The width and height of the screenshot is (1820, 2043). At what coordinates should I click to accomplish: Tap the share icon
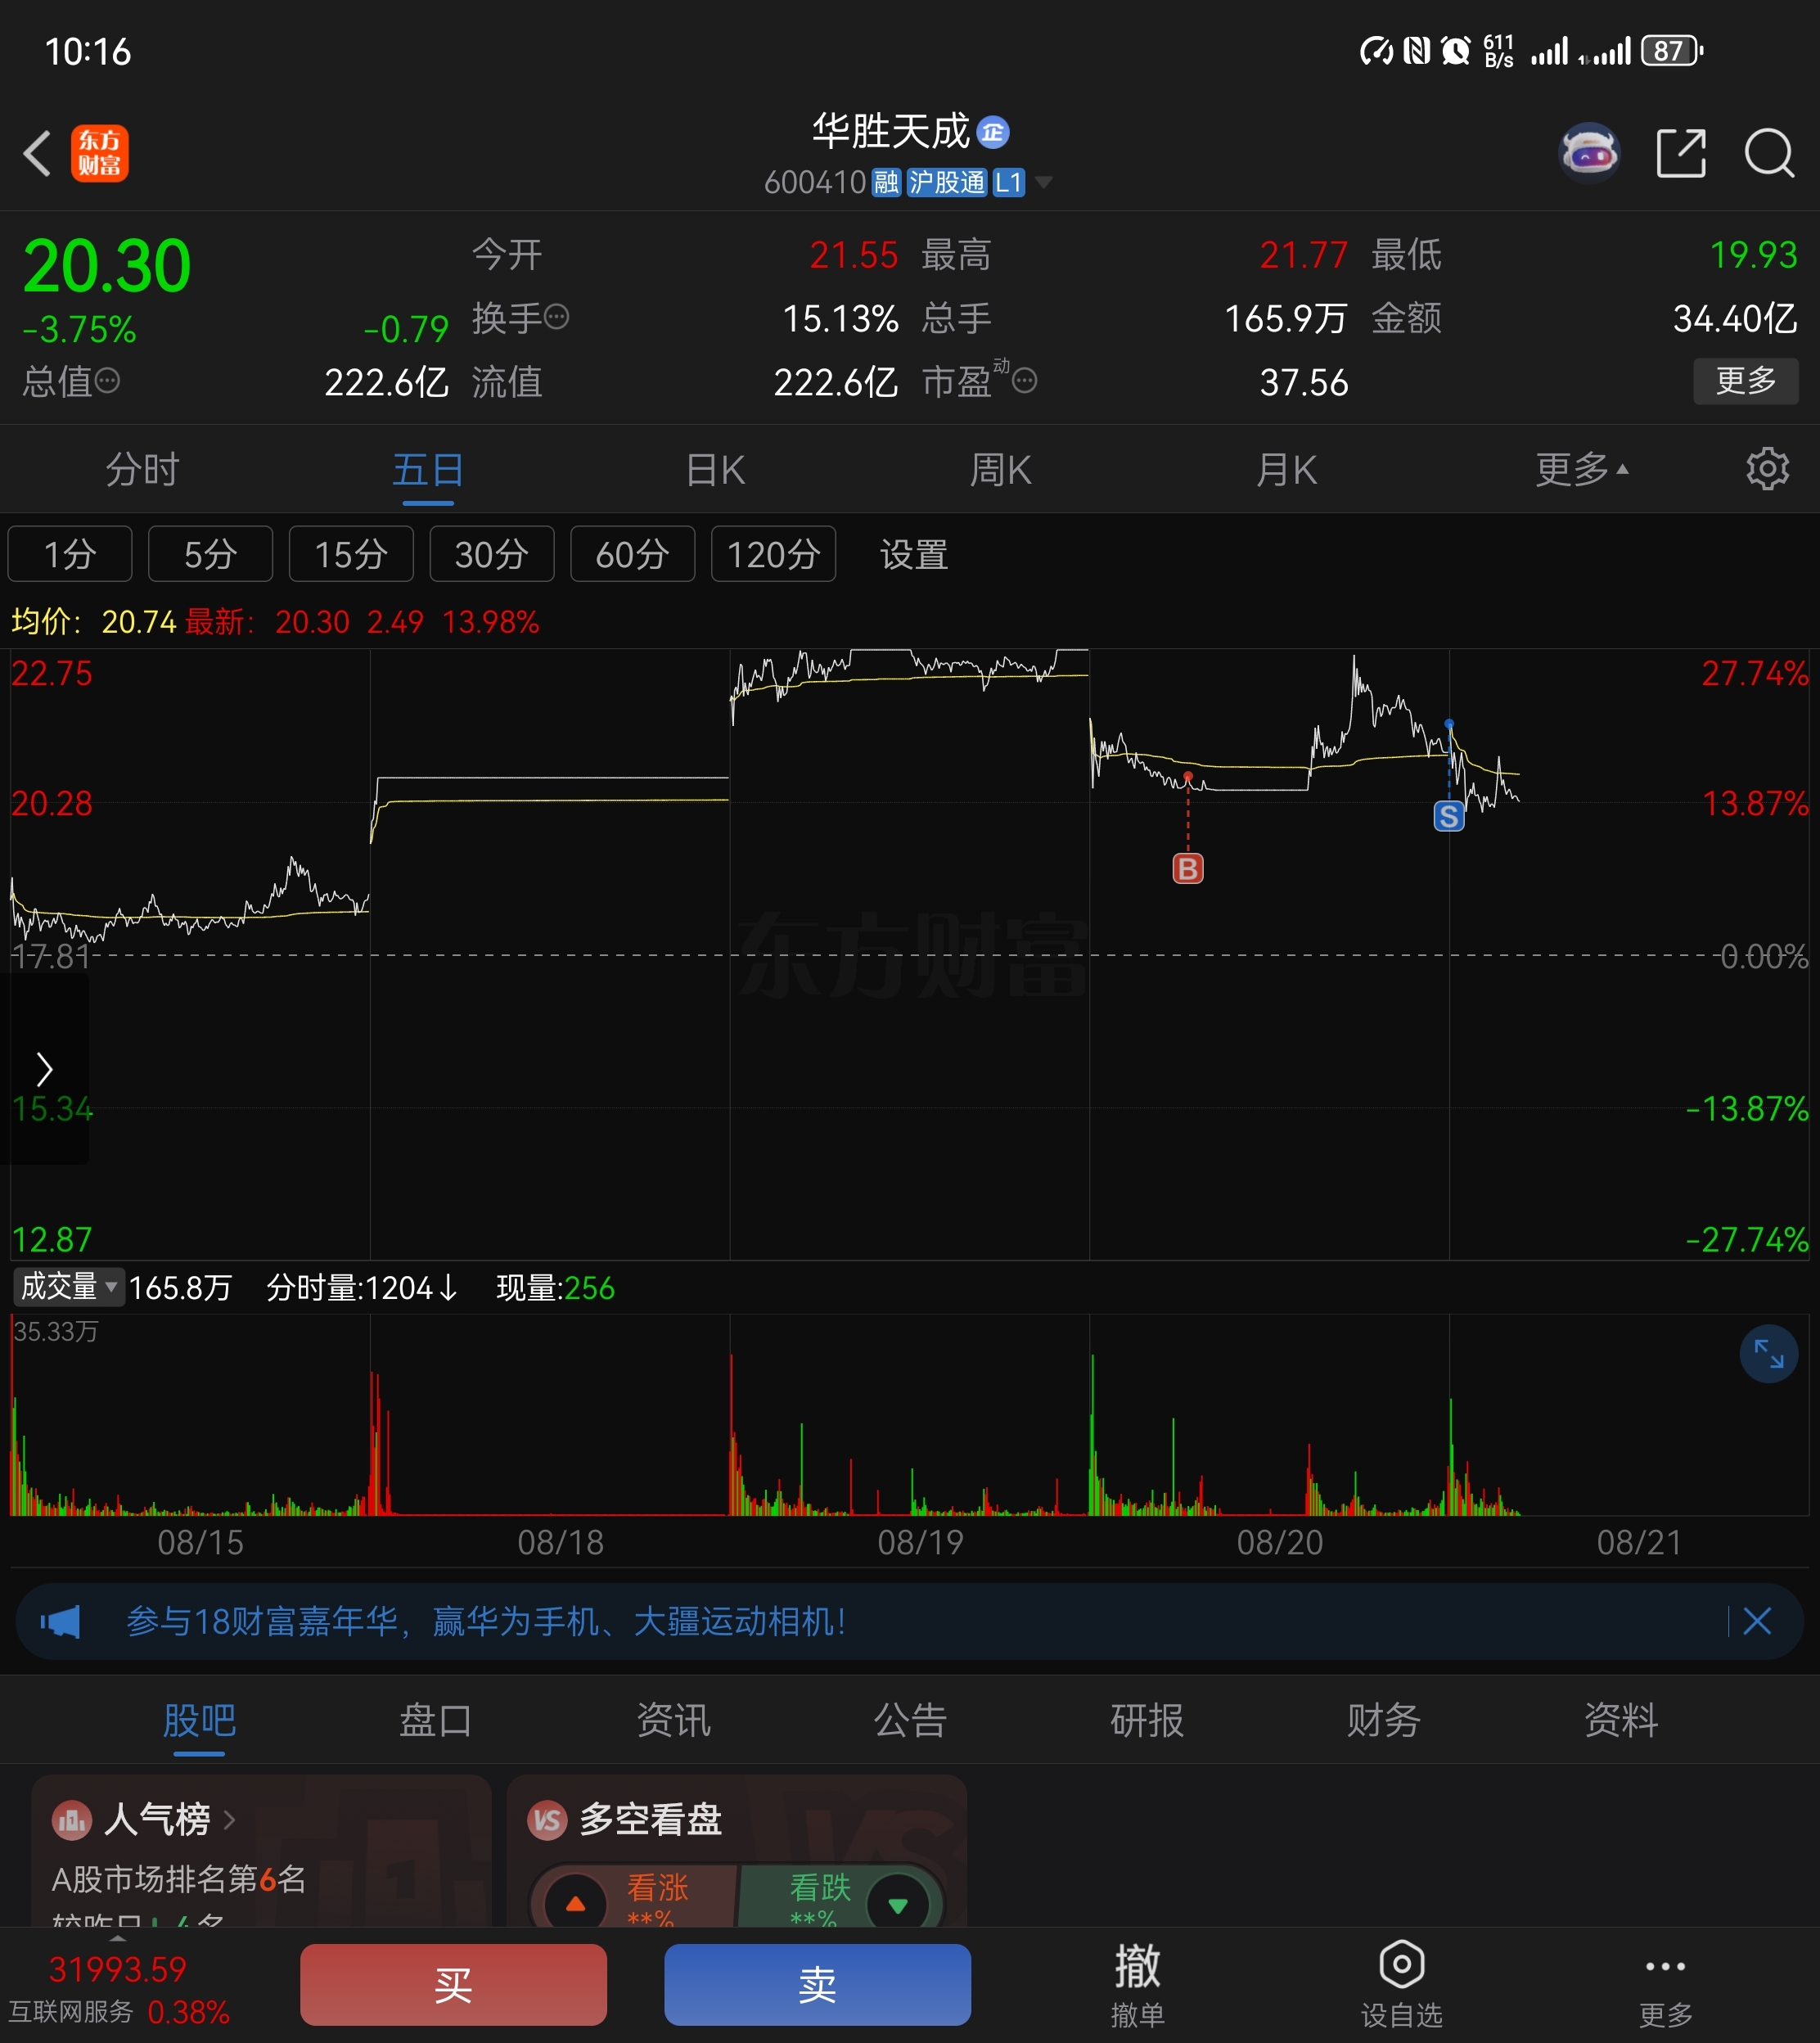tap(1681, 154)
